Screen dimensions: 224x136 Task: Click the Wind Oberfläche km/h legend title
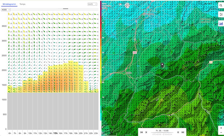(107, 6)
